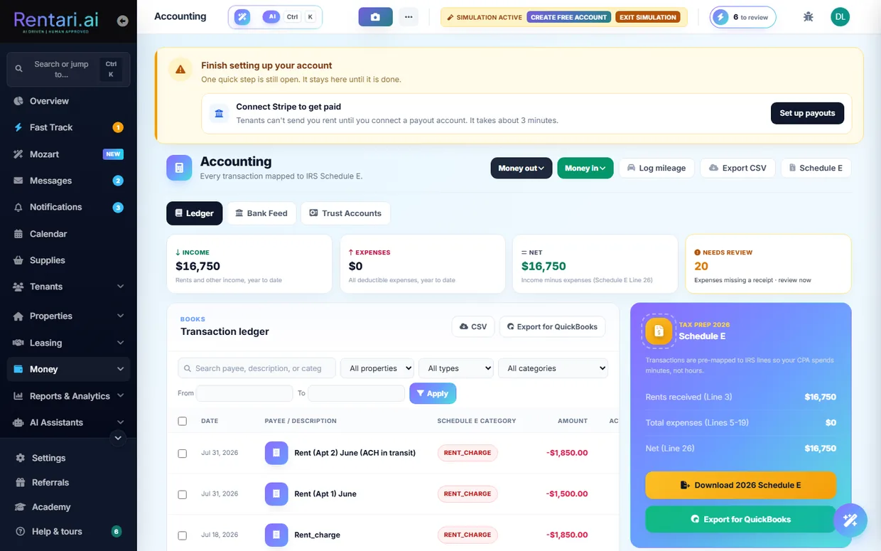
Task: Open the All properties dropdown
Action: (377, 368)
